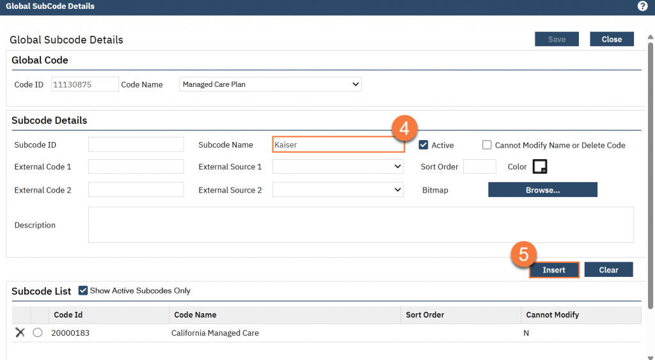Sort list by Code Id column header
This screenshot has height=360, width=655.
pyautogui.click(x=68, y=315)
